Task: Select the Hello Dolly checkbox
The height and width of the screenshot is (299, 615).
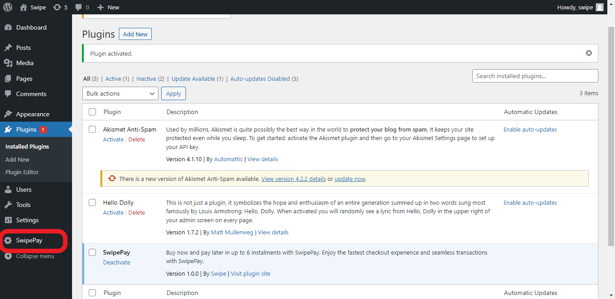Action: [x=92, y=202]
